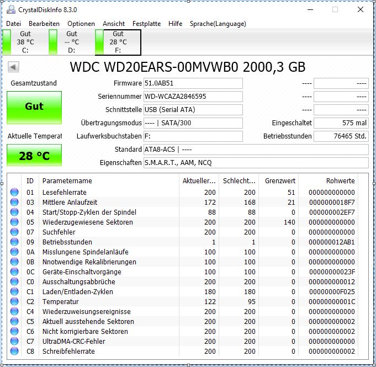Open the Ansicht menu
Viewport: 376px width, 367px height.
pyautogui.click(x=114, y=24)
